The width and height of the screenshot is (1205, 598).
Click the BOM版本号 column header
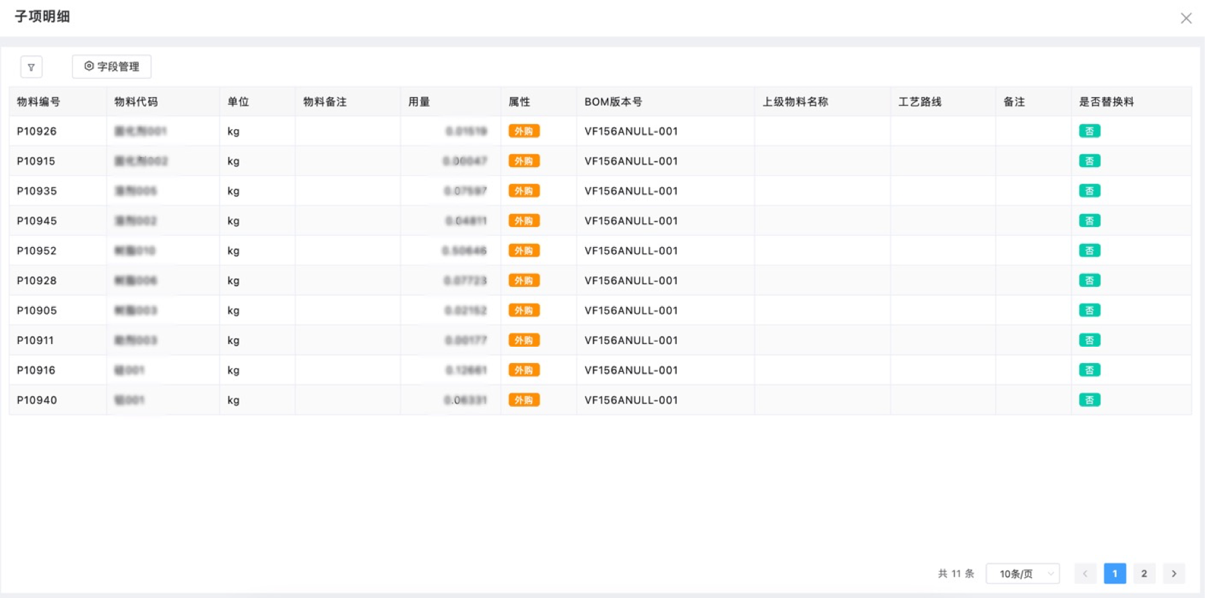click(x=613, y=102)
